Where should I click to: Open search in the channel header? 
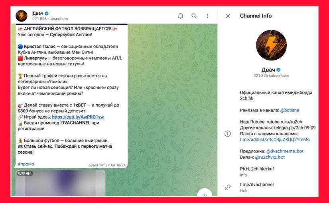click(194, 16)
